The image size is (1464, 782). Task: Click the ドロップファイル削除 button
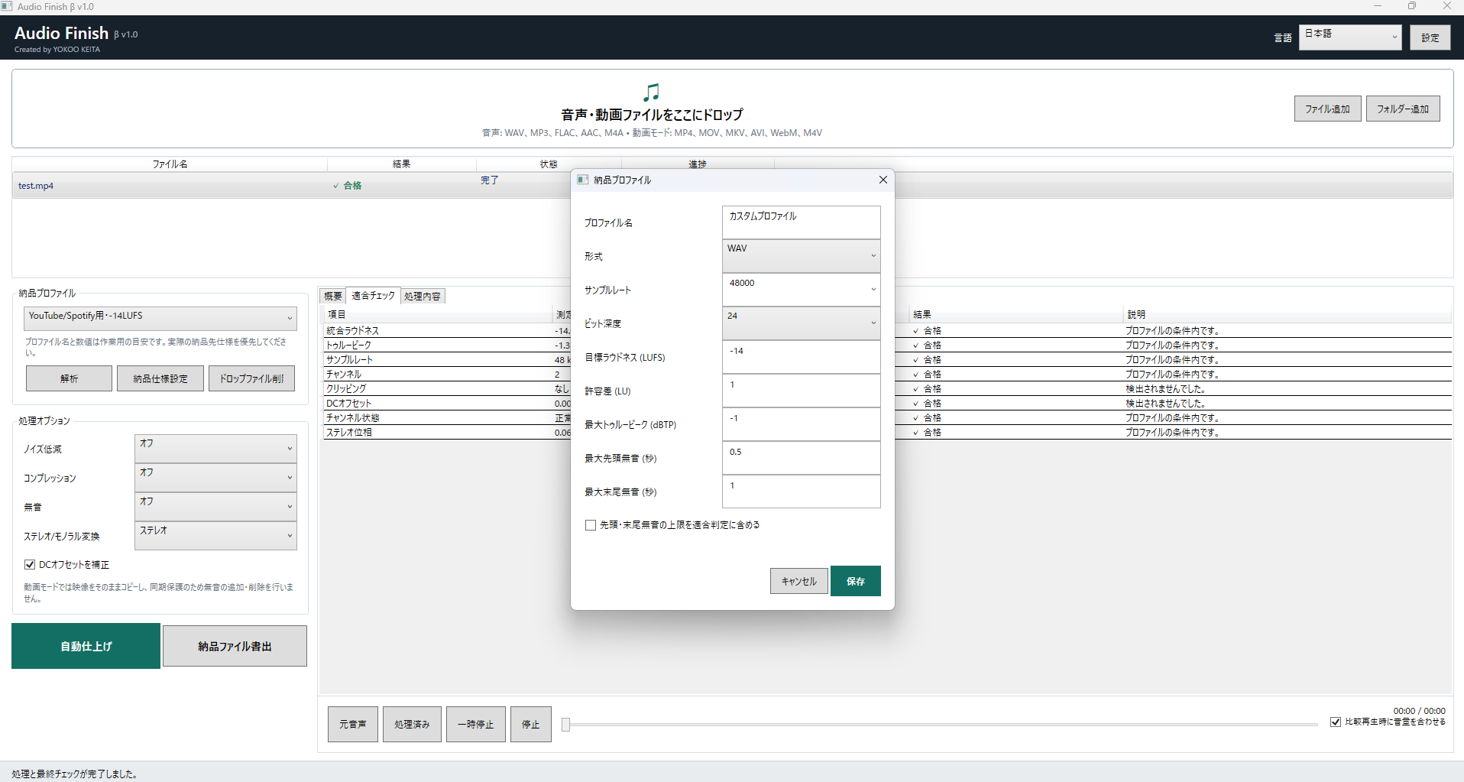[251, 378]
